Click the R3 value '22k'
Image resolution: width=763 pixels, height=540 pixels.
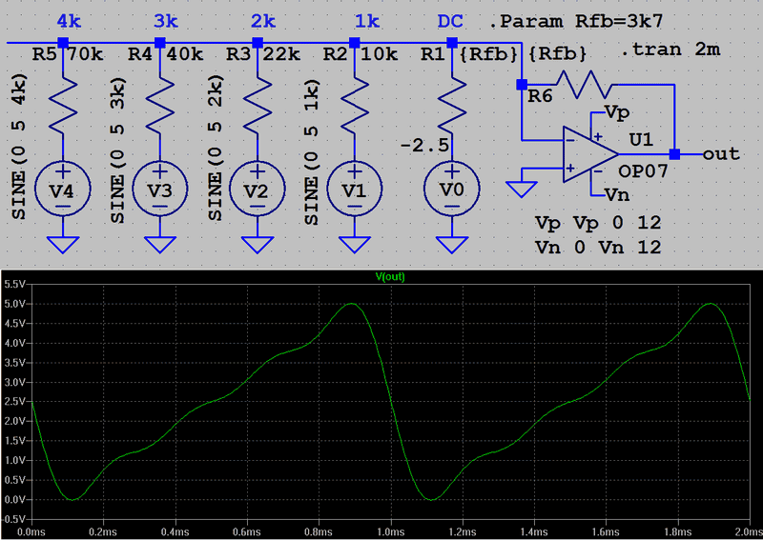coord(281,54)
